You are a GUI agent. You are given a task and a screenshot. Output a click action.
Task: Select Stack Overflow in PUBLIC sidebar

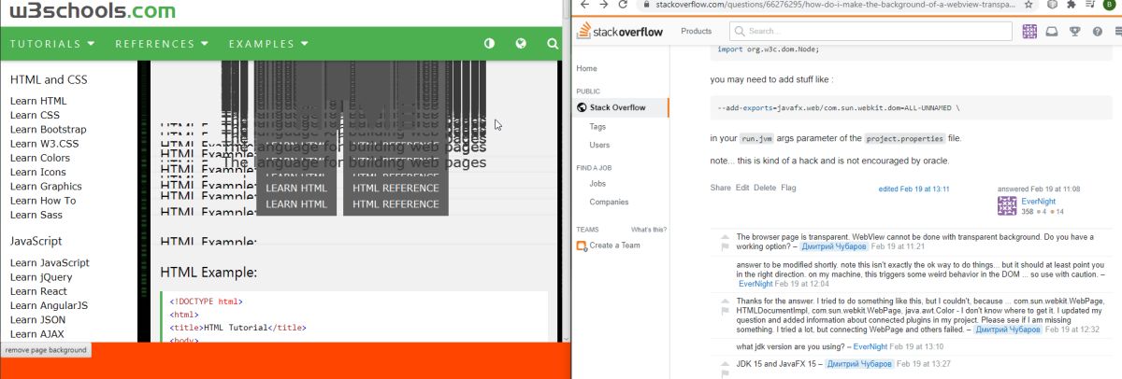pos(617,107)
